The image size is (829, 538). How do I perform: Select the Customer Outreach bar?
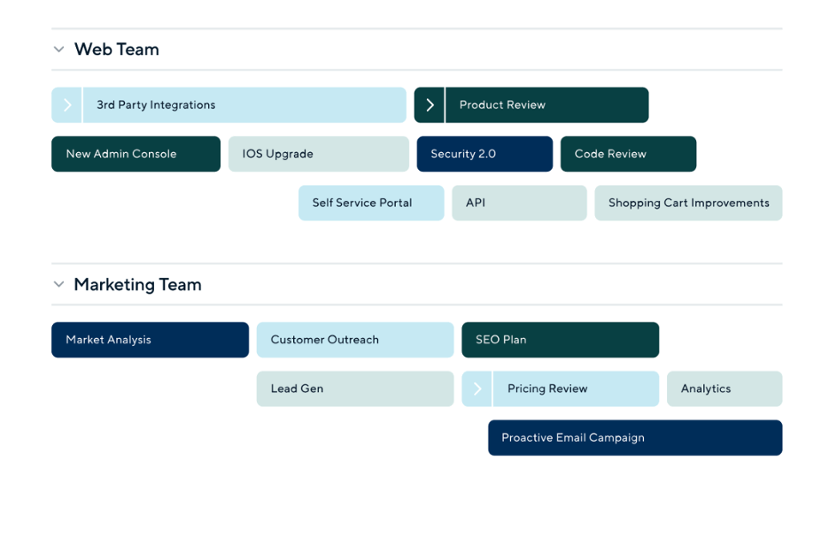pyautogui.click(x=355, y=340)
